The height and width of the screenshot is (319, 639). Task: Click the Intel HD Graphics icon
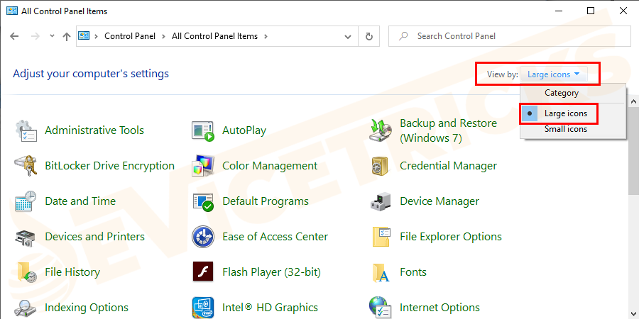203,308
